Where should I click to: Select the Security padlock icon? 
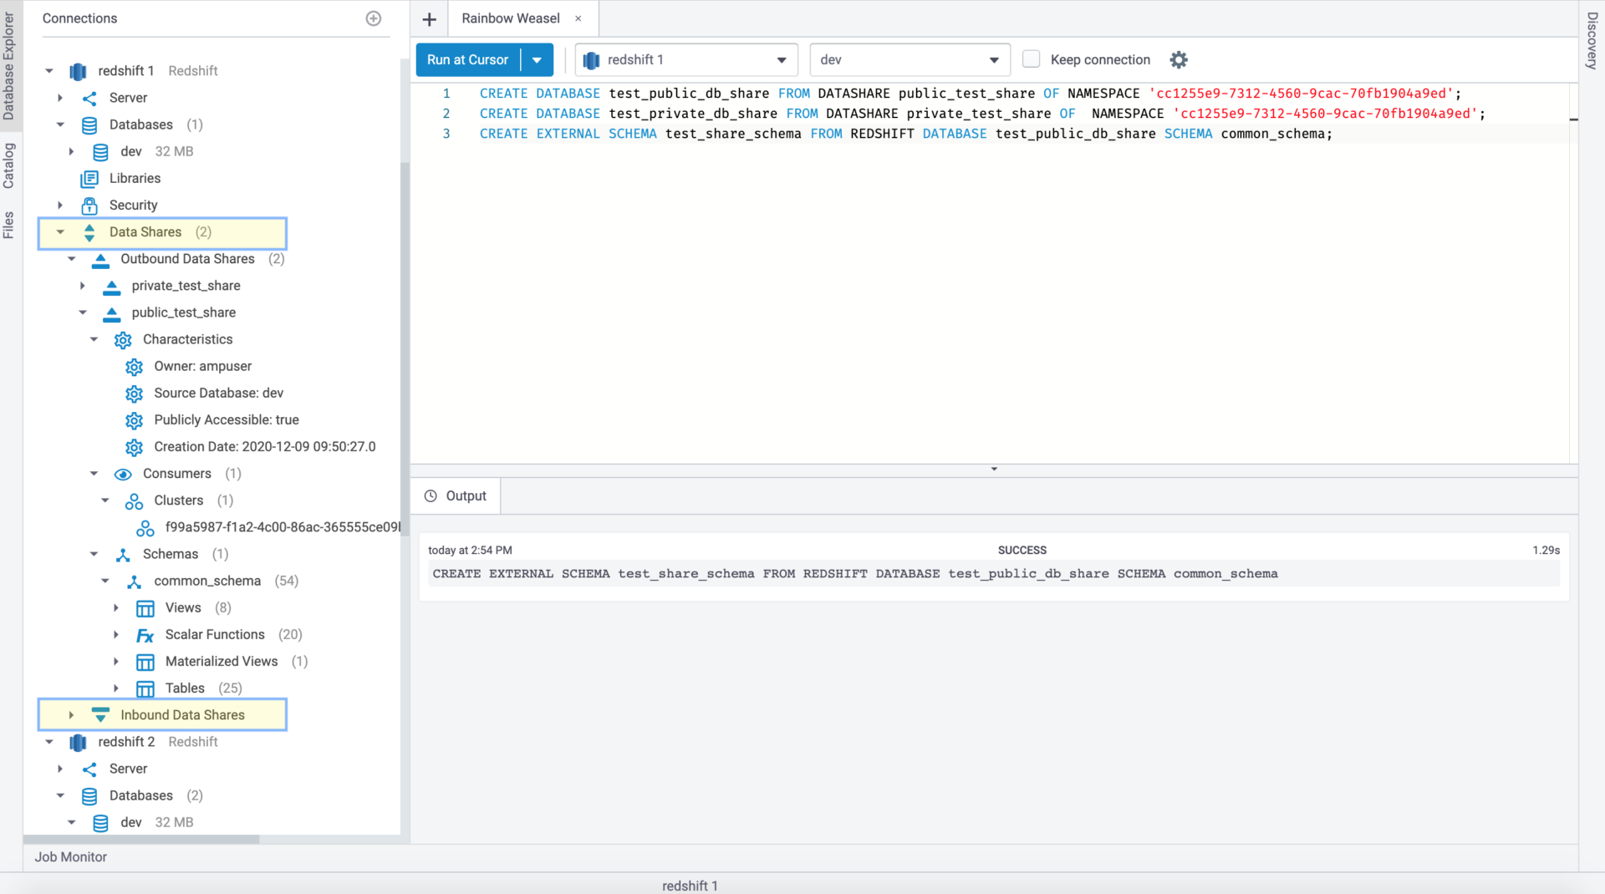click(89, 205)
